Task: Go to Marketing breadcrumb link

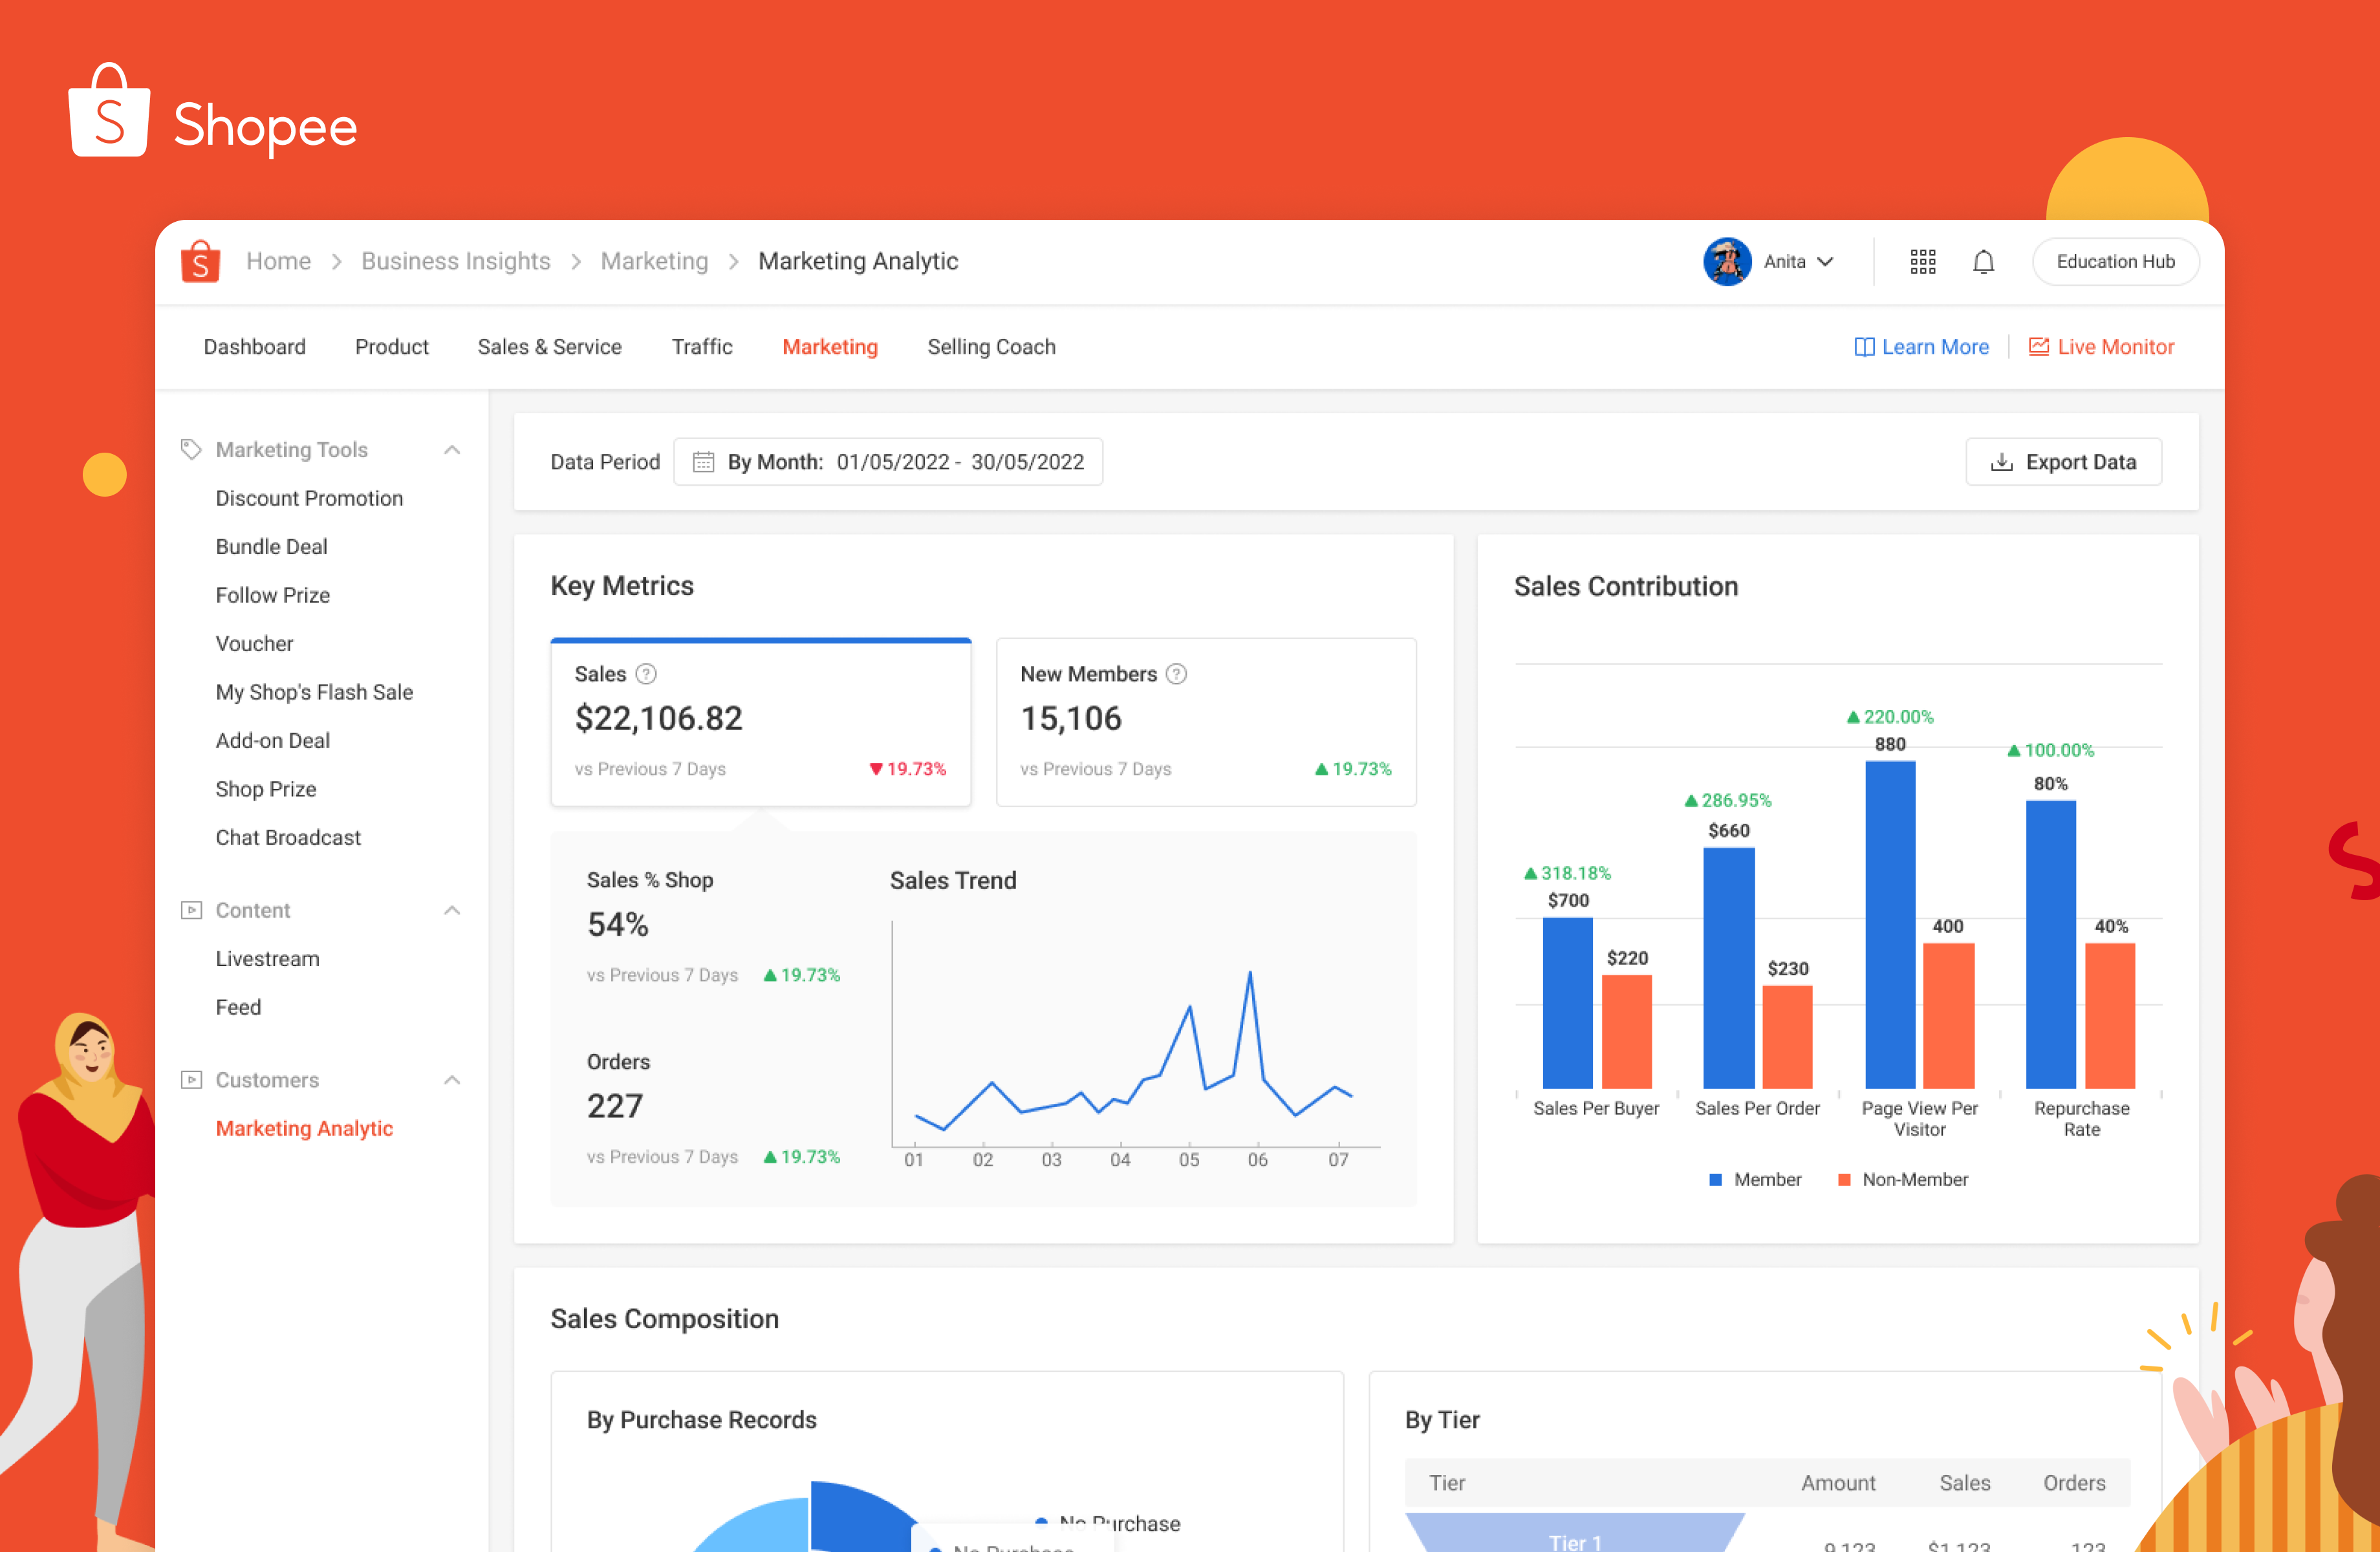Action: point(654,262)
